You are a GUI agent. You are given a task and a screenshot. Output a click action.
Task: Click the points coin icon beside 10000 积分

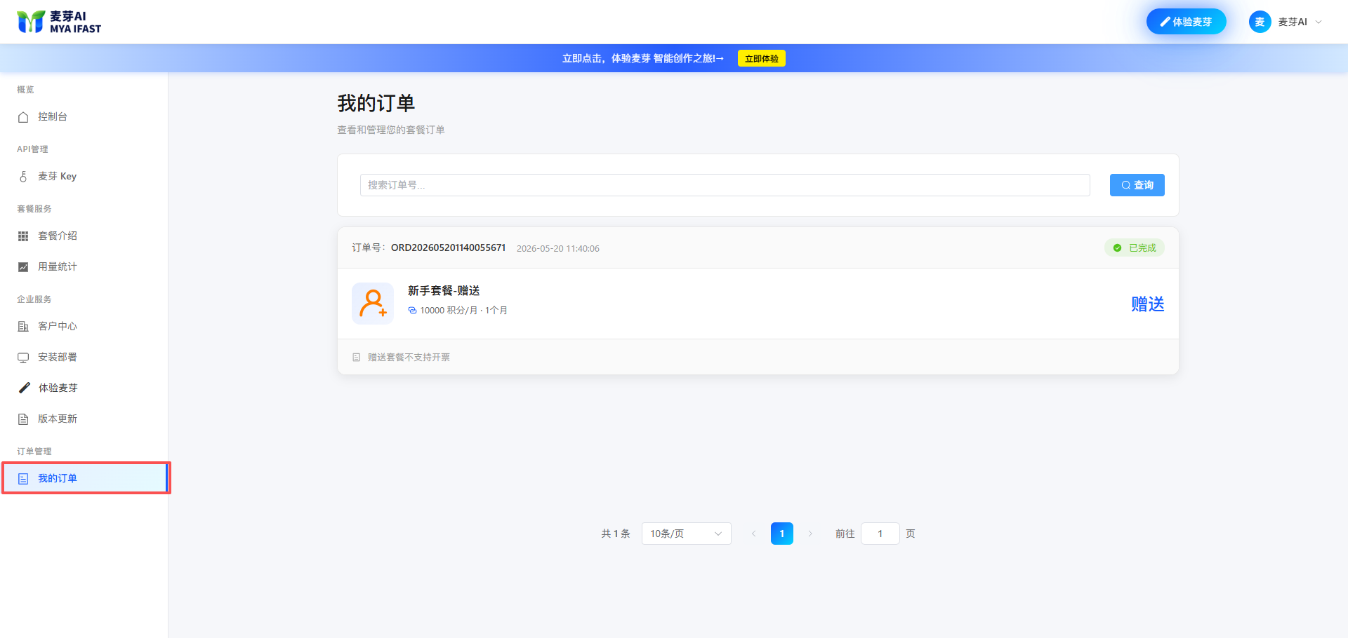point(412,311)
